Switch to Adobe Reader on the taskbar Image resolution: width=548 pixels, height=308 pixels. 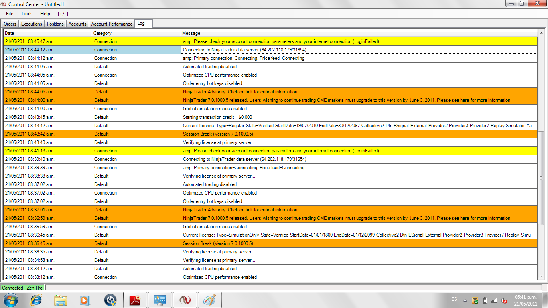pos(135,300)
